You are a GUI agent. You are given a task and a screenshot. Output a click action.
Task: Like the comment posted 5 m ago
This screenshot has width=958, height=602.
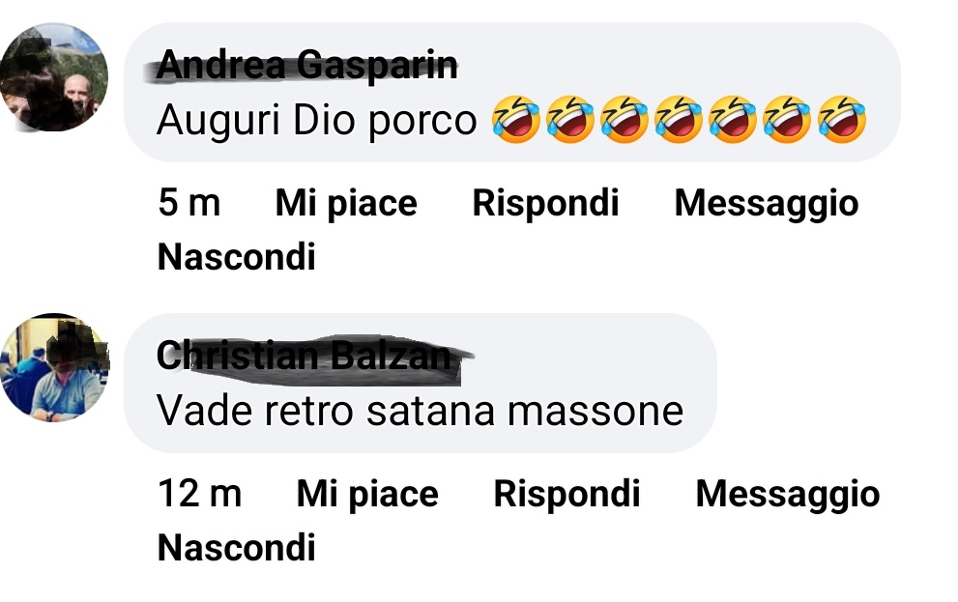(x=346, y=203)
